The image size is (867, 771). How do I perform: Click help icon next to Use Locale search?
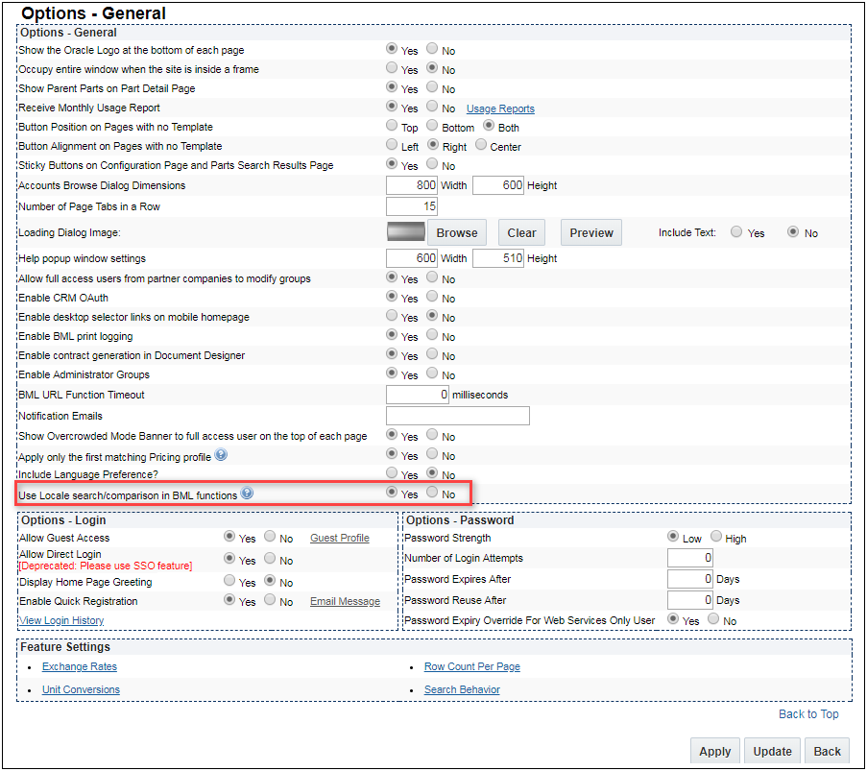tap(247, 494)
